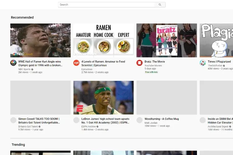Click Matt Jordan placeholder avatar
The image size is (233, 155).
point(139,120)
